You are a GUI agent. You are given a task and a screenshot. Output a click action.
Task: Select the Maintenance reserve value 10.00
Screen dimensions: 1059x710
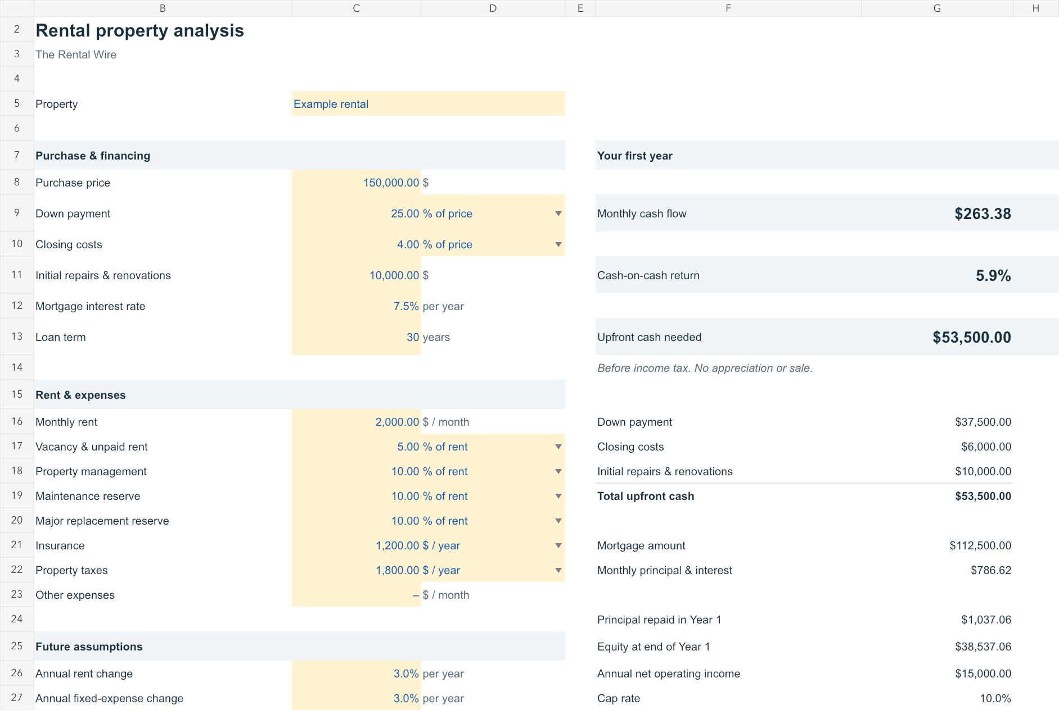pyautogui.click(x=356, y=496)
